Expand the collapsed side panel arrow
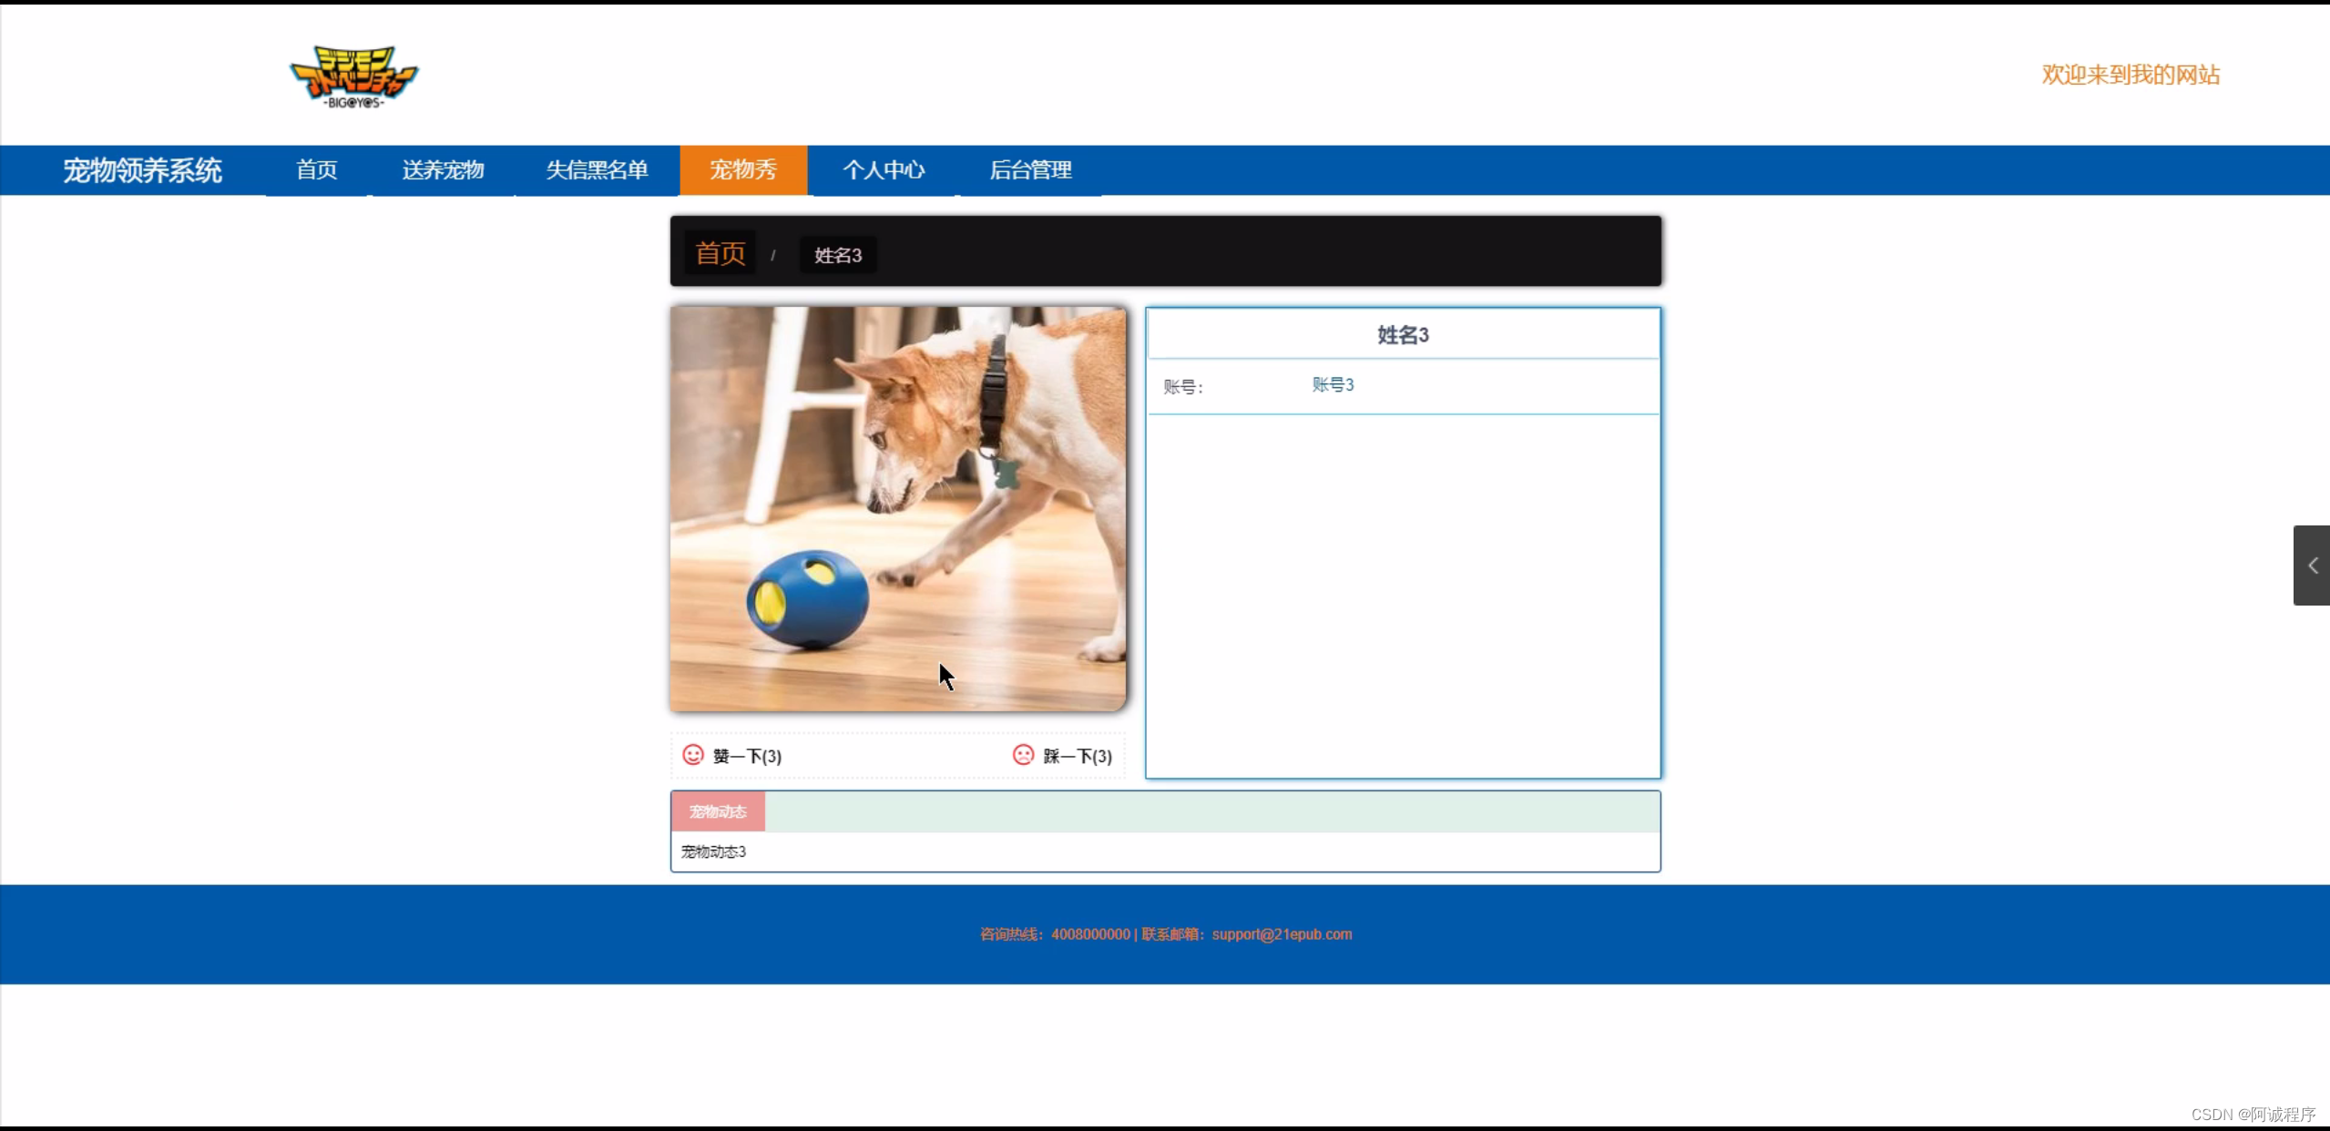Screen dimensions: 2330x1131 pos(2311,565)
